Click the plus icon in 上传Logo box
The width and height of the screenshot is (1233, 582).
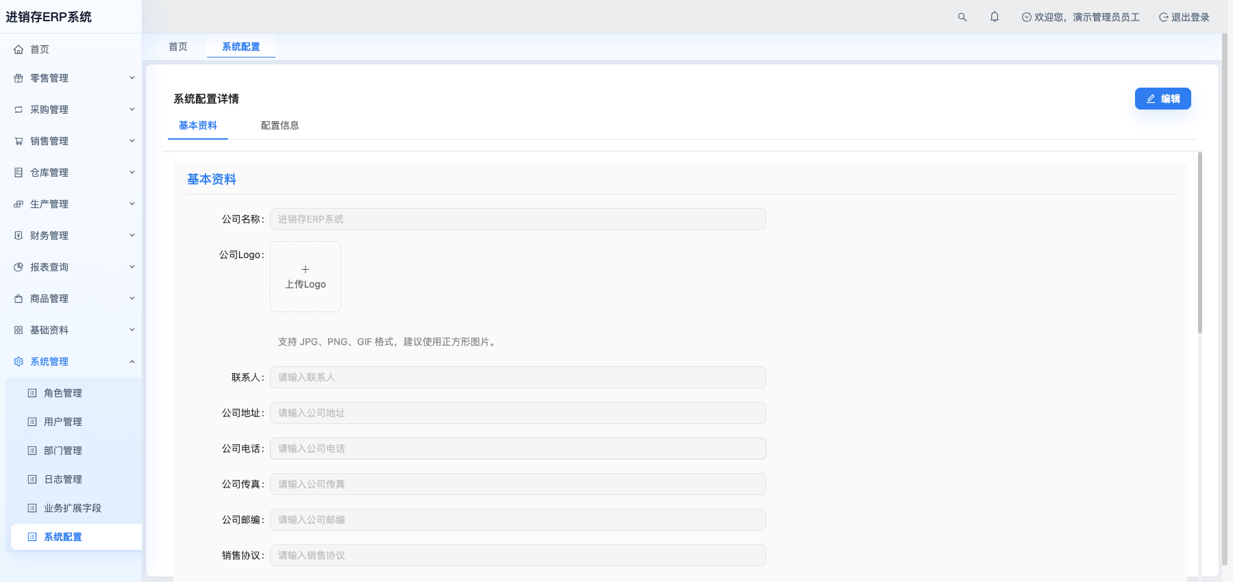click(306, 269)
